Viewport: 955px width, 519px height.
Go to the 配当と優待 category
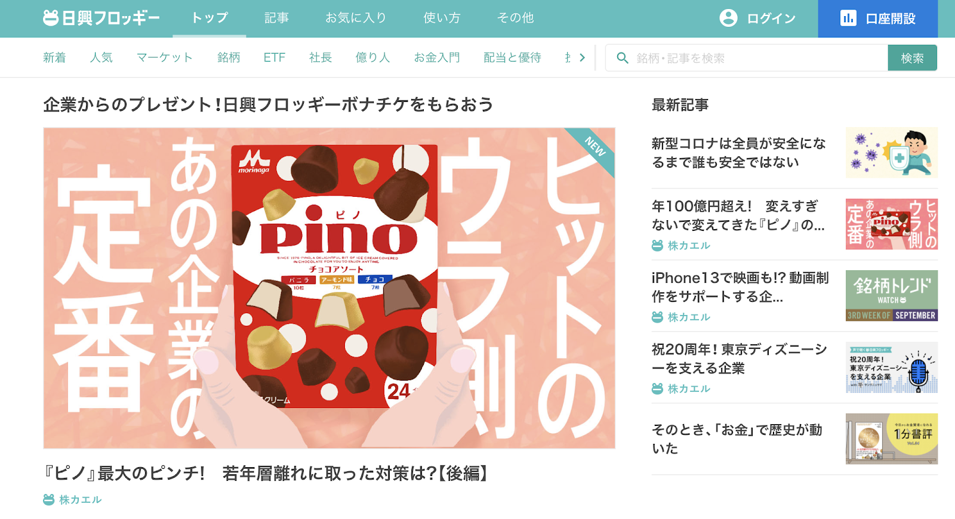(x=512, y=58)
